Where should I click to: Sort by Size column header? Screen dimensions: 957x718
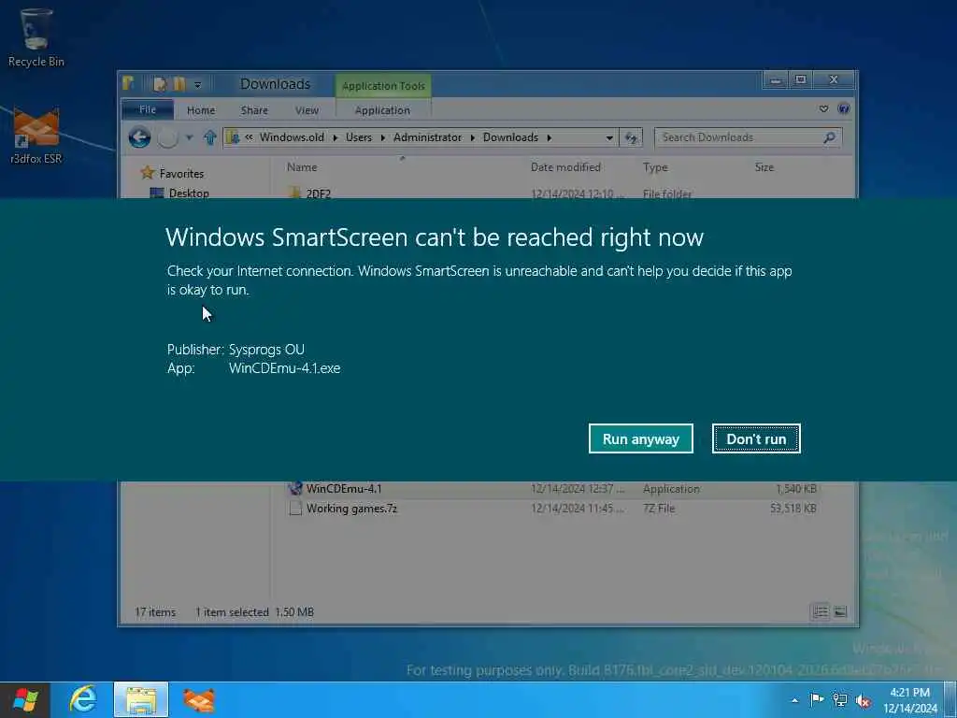[764, 167]
